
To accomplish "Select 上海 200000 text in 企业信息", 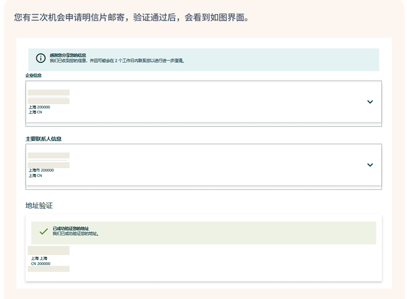I will (x=39, y=107).
